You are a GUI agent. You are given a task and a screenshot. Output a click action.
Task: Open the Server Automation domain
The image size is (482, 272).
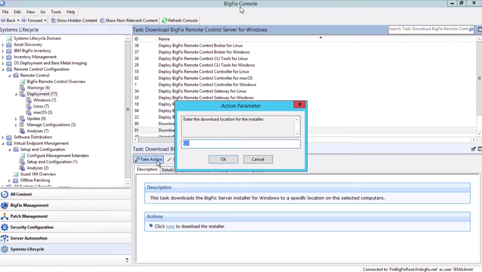pos(29,238)
